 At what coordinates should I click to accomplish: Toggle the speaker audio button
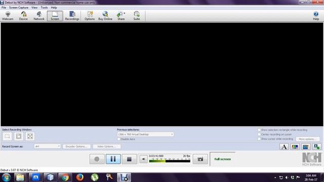coord(143,159)
